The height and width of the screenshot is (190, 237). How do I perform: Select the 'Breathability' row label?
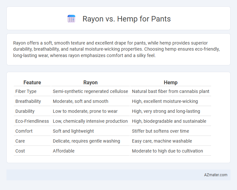click(x=28, y=101)
